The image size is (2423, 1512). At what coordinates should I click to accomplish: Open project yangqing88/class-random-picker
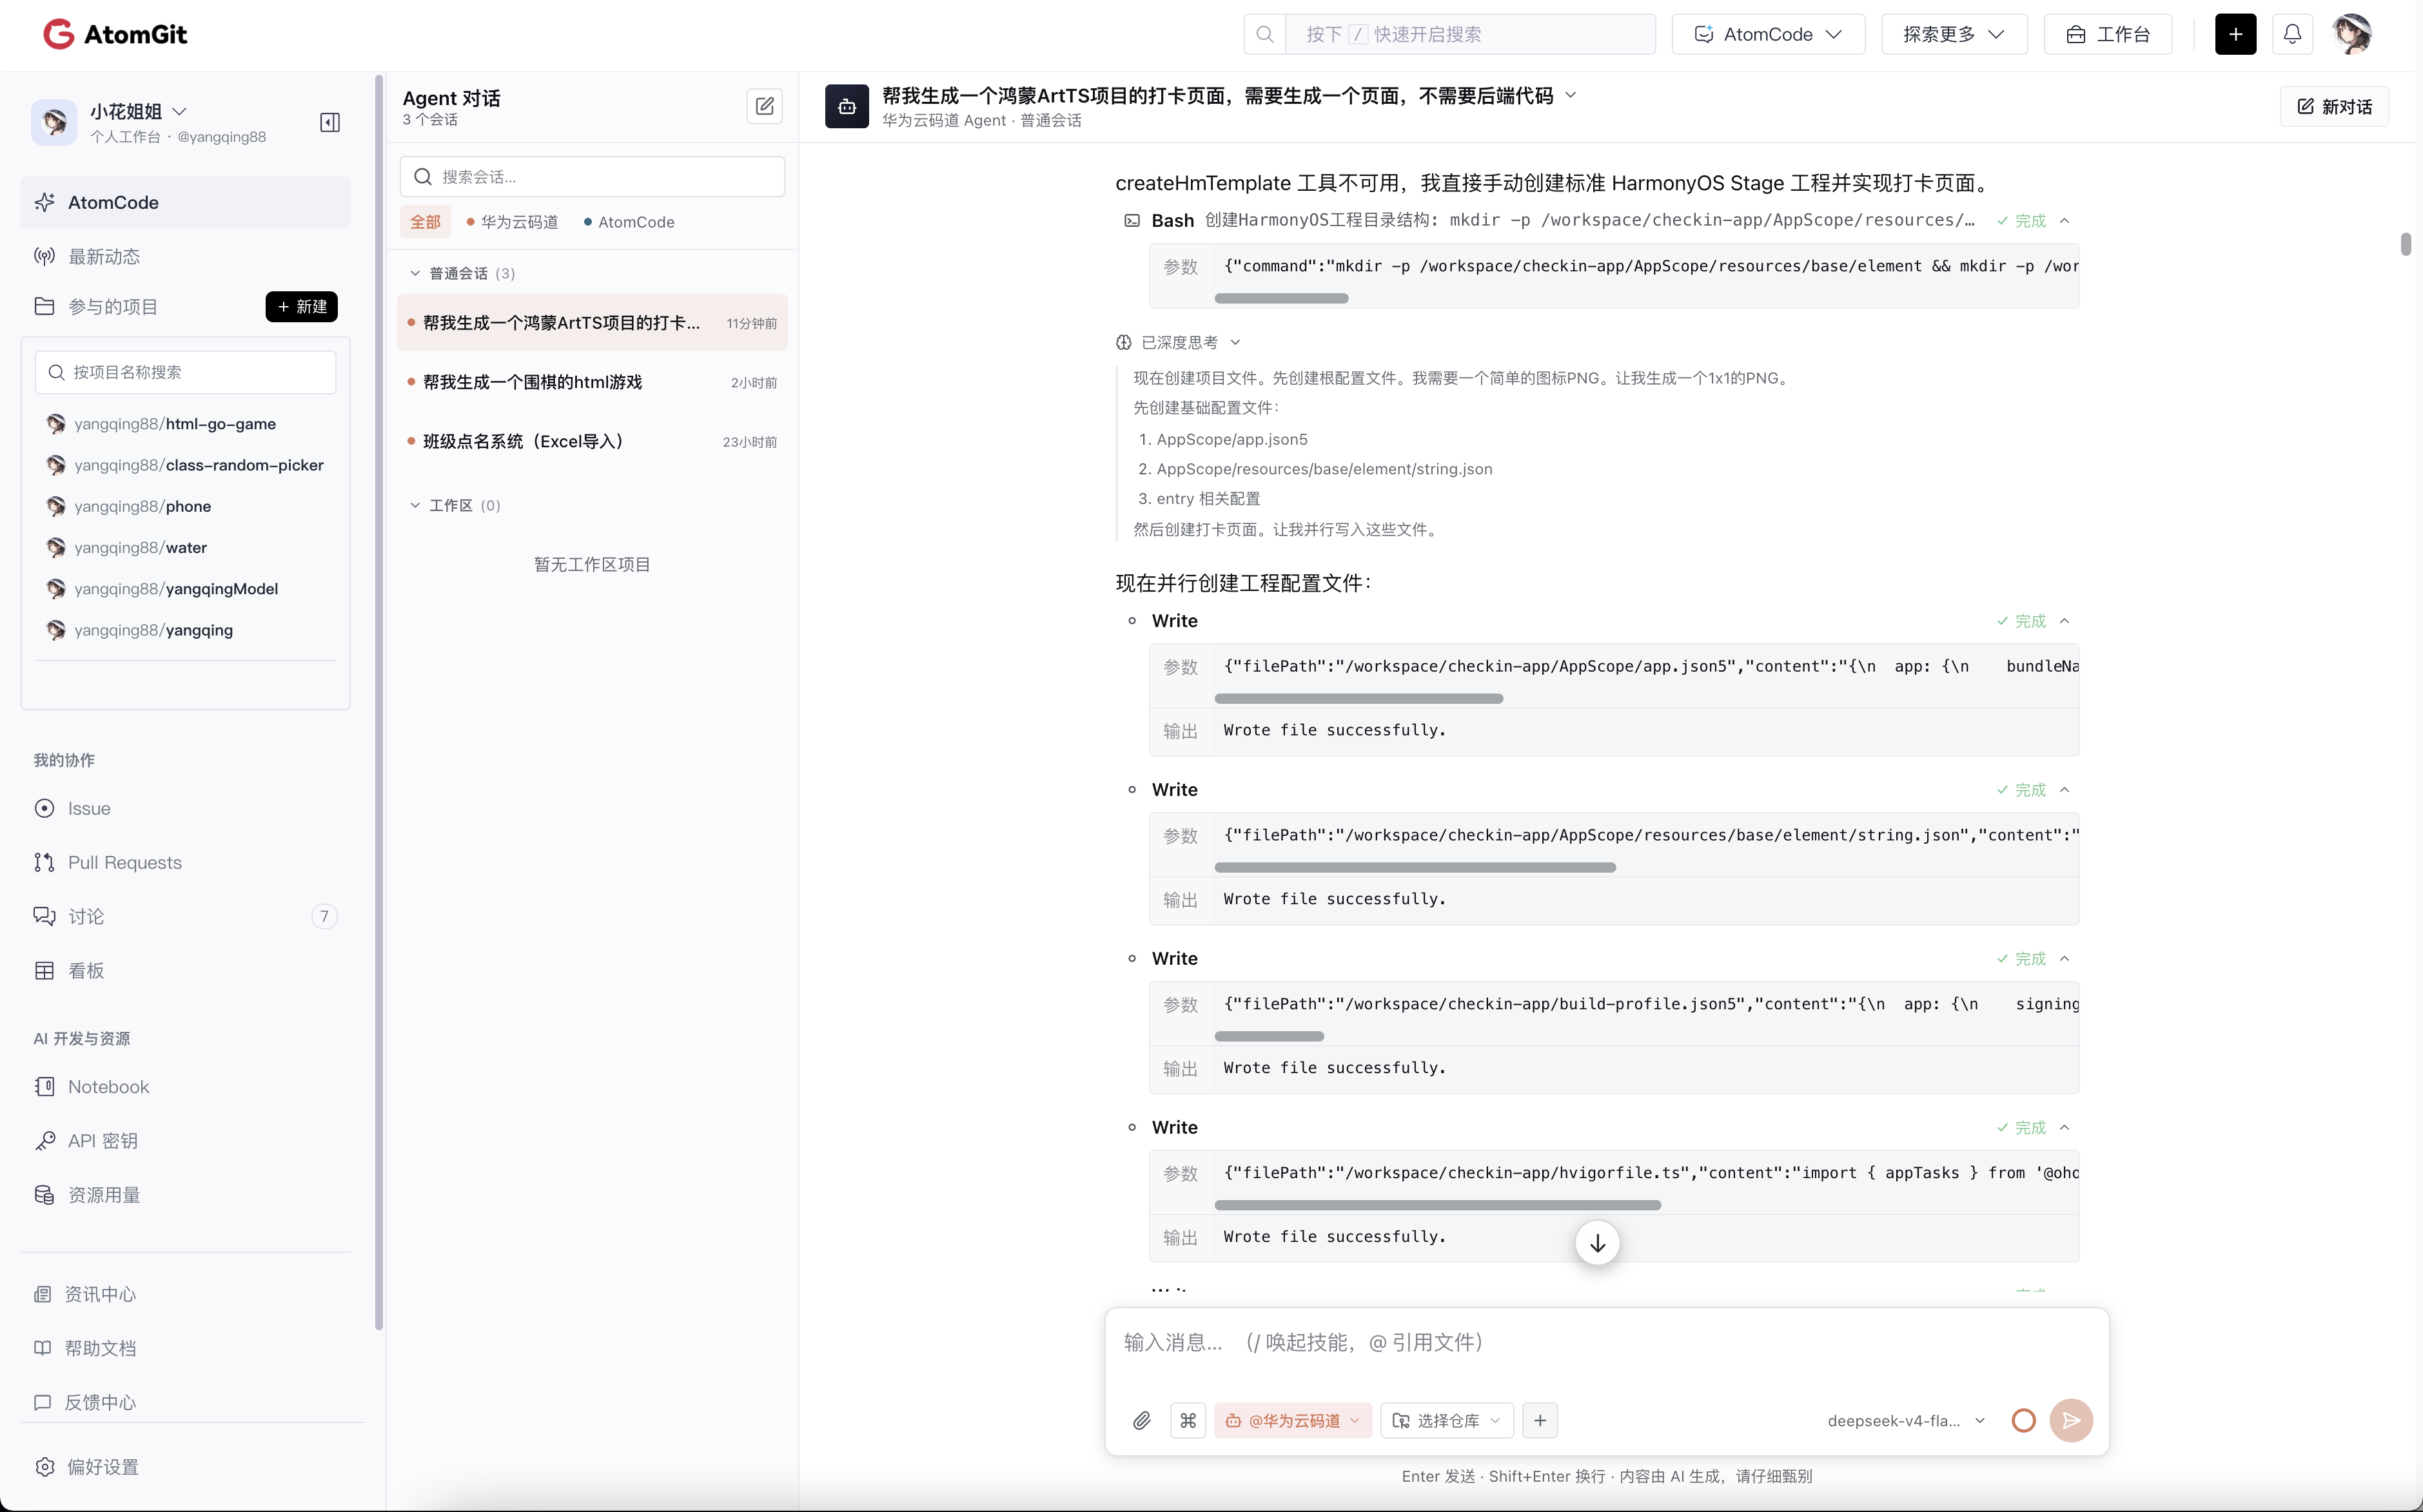pos(198,465)
